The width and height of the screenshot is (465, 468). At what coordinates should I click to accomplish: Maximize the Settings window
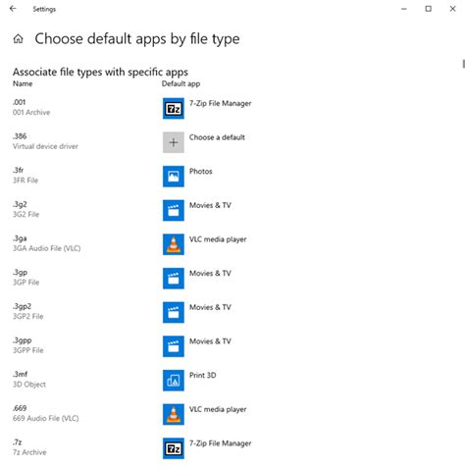pyautogui.click(x=428, y=9)
